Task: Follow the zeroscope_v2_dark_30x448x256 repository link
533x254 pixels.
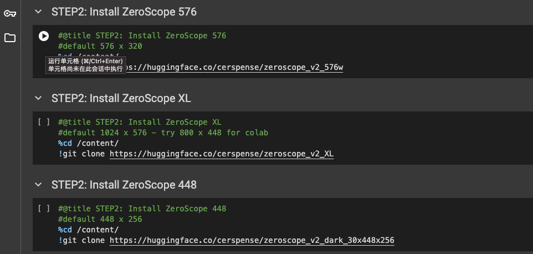Action: point(252,240)
